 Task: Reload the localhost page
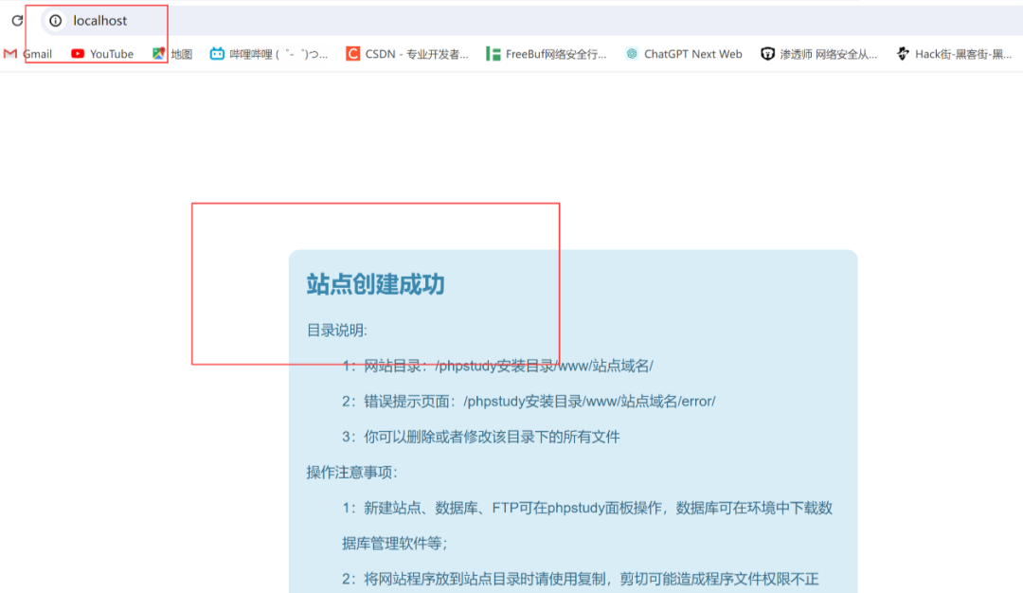pyautogui.click(x=15, y=20)
